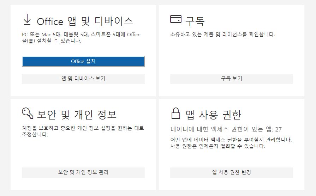
Task: Click 앱 사용 권한 변경 button
Action: 232,172
